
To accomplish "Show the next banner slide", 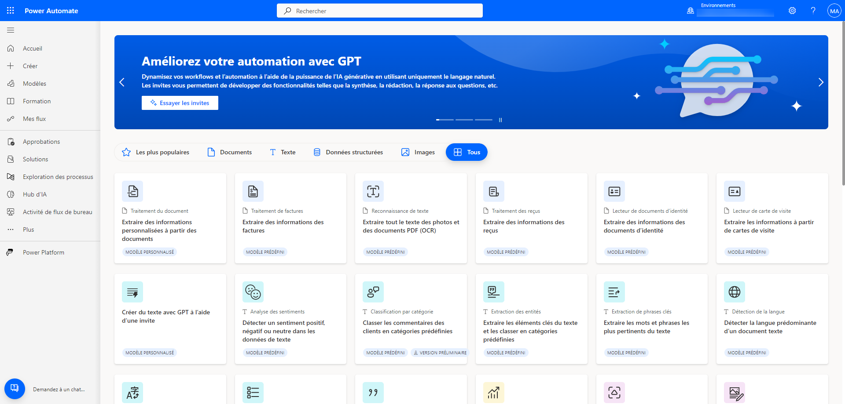I will [x=821, y=82].
